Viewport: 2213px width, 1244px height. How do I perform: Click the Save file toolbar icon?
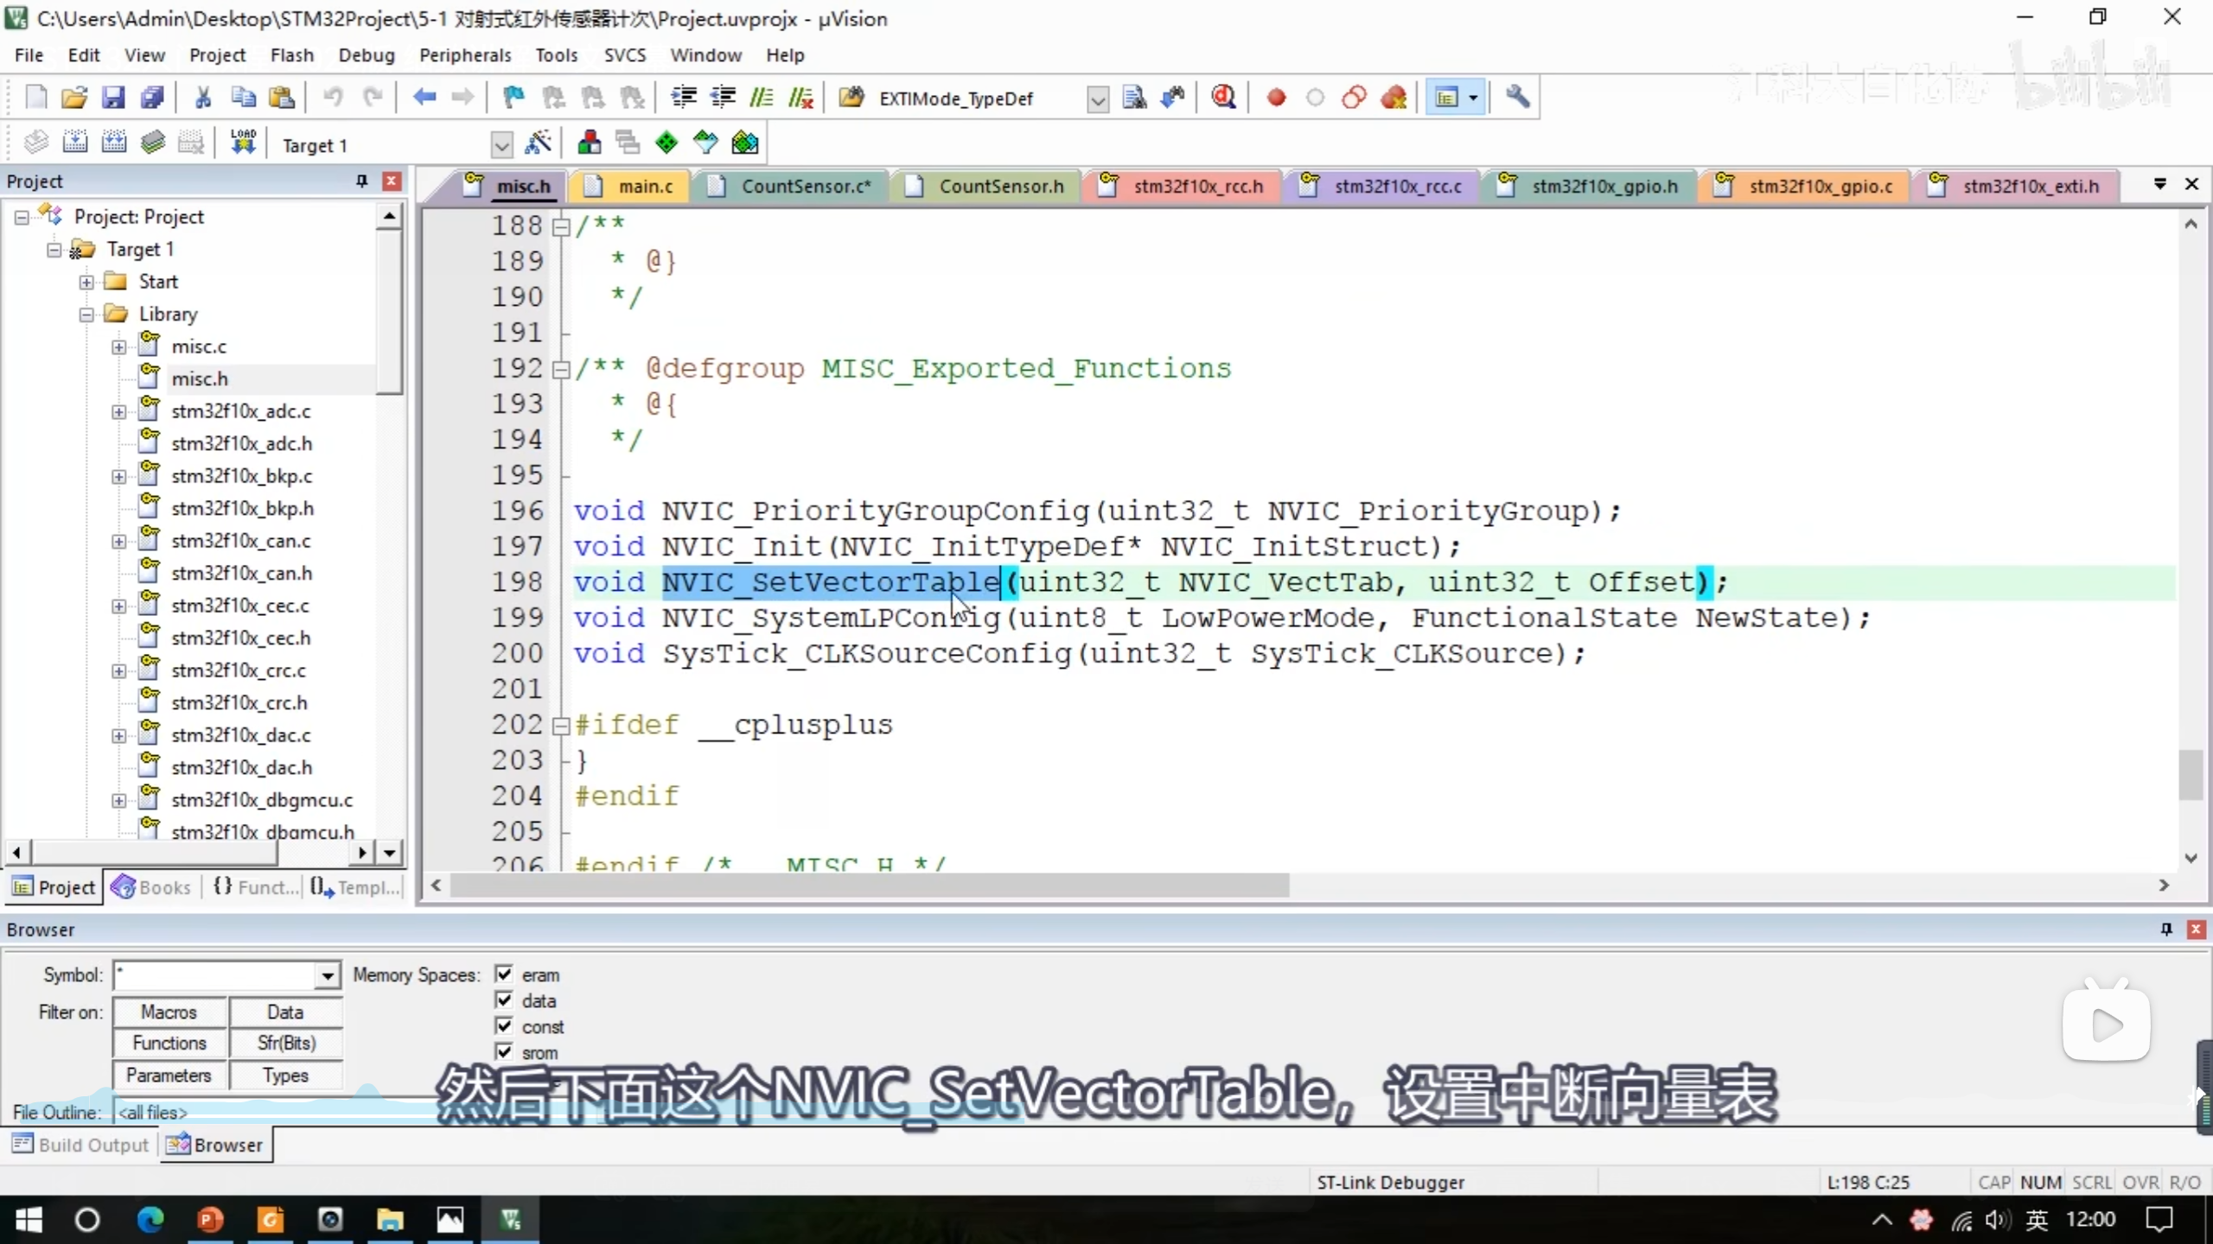coord(113,98)
